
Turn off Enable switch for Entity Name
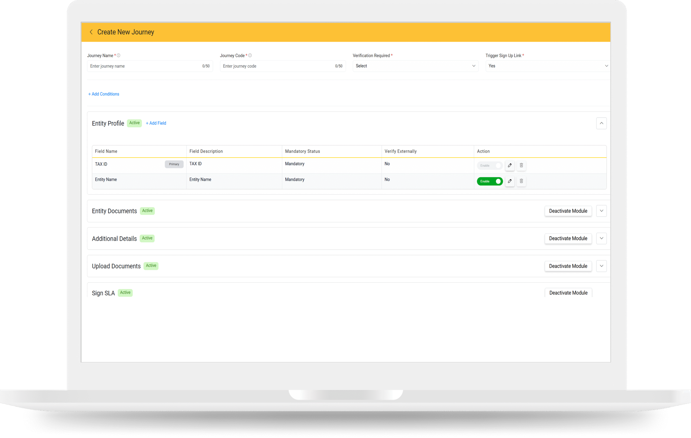(490, 181)
